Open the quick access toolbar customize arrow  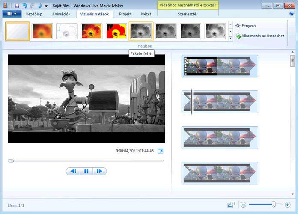coord(46,6)
